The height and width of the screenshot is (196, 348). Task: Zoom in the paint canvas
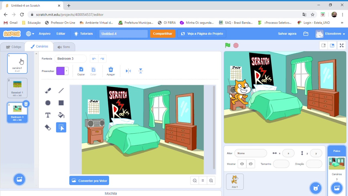pyautogui.click(x=211, y=180)
